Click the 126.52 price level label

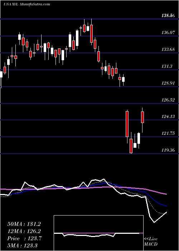click(x=168, y=100)
